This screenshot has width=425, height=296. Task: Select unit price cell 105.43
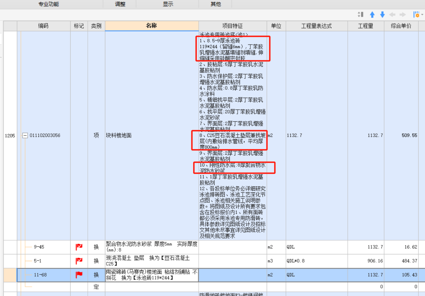coord(401,275)
